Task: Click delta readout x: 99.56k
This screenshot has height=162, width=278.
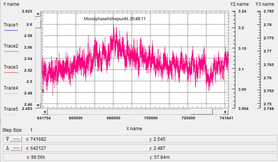Action: (x=36, y=157)
